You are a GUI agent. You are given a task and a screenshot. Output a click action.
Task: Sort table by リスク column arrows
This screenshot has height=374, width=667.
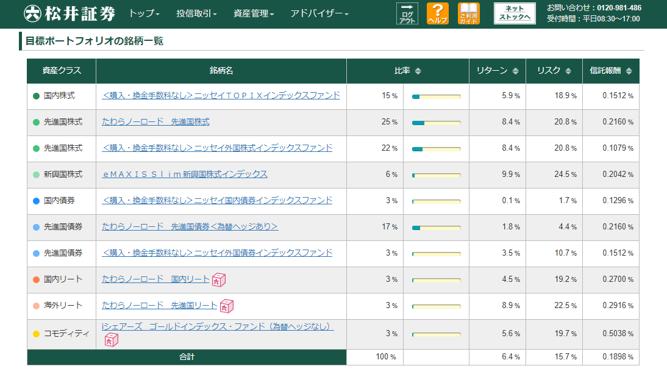click(568, 71)
